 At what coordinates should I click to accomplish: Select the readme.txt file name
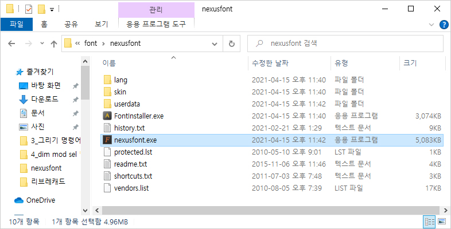tap(130, 164)
